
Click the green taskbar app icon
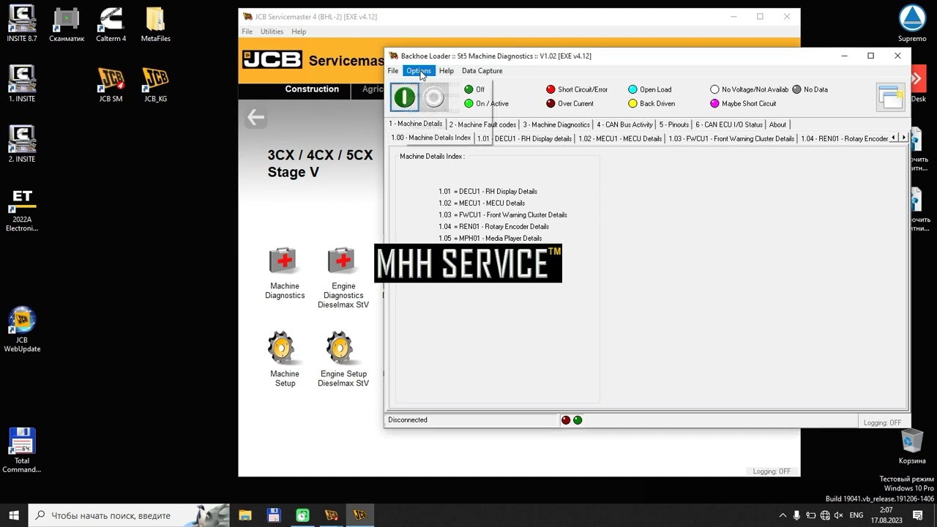click(x=302, y=515)
